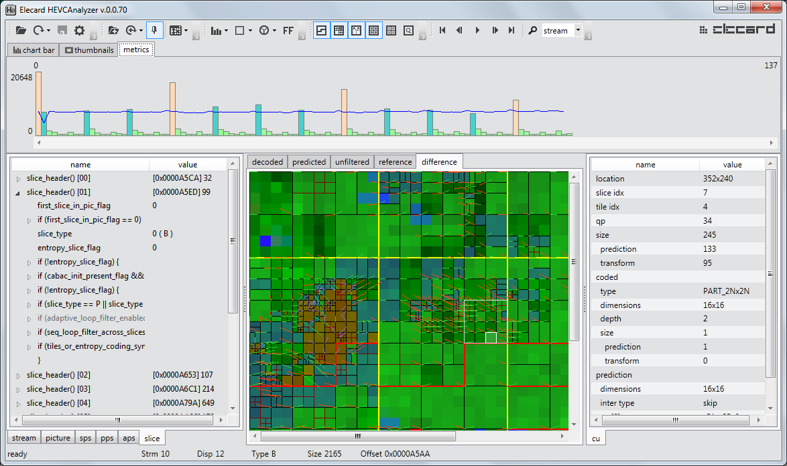Viewport: 787px width, 466px height.
Task: Click the play button
Action: 477,31
